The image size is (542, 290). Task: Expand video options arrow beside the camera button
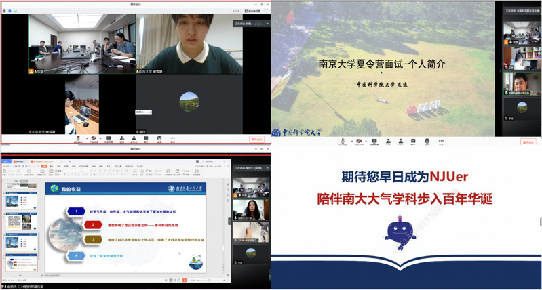coord(100,138)
